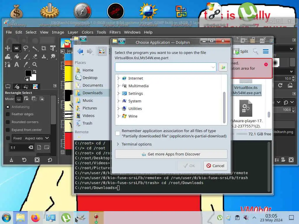299x224 pixels.
Task: Enable Feather edges option
Action: [x=8, y=114]
